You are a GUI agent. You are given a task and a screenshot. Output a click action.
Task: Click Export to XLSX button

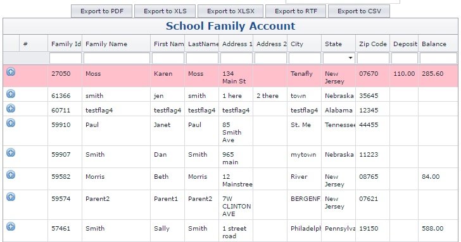[230, 11]
